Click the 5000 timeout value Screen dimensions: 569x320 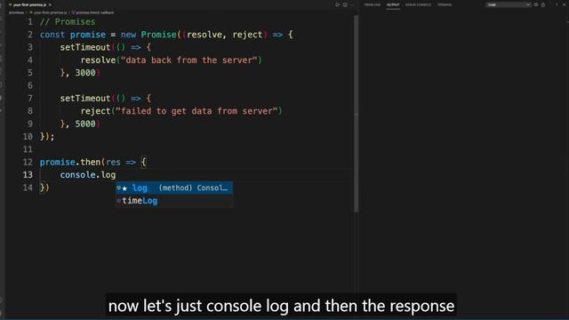click(x=85, y=124)
